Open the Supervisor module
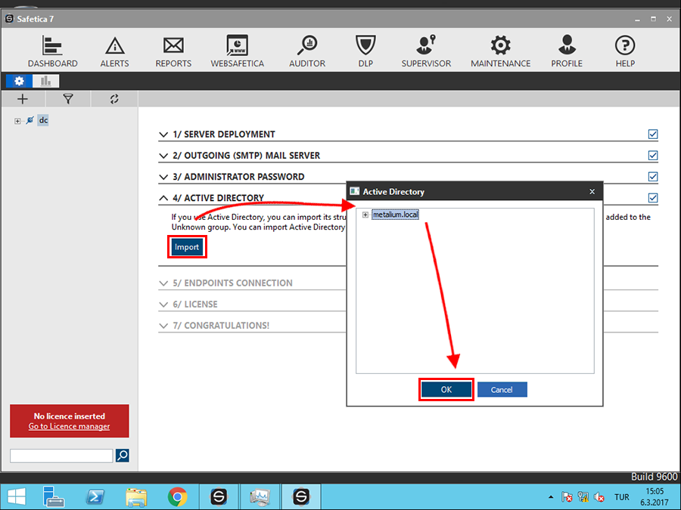The width and height of the screenshot is (681, 510). click(426, 51)
